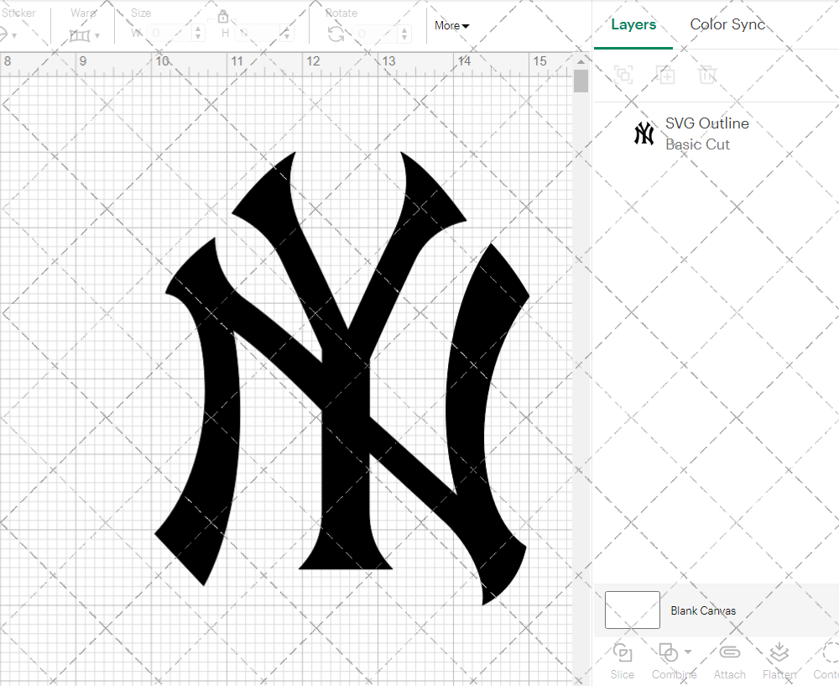Switch to the Color Sync tab
The image size is (839, 686).
tap(727, 24)
